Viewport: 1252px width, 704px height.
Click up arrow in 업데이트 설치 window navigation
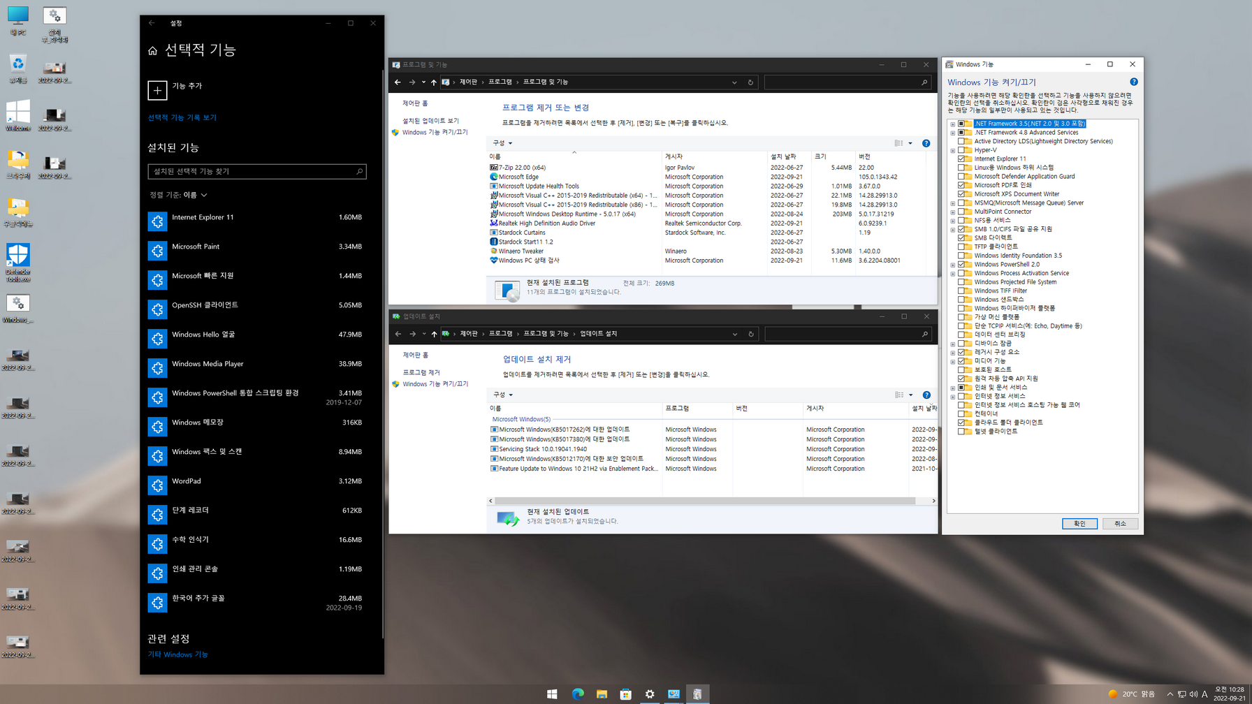[x=434, y=334]
